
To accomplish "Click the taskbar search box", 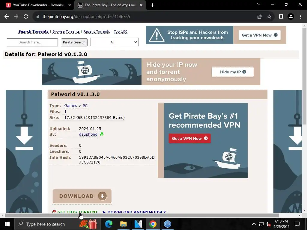I will tap(58, 224).
